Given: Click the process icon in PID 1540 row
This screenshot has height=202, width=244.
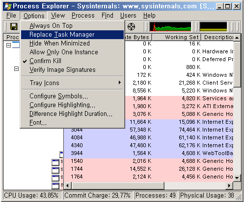Looking at the screenshot, I should point(55,162).
